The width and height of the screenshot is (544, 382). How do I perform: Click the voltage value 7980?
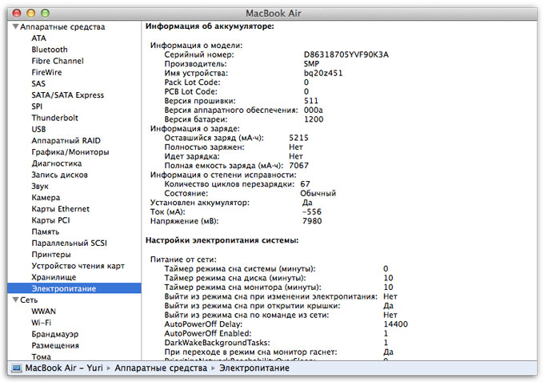(312, 221)
